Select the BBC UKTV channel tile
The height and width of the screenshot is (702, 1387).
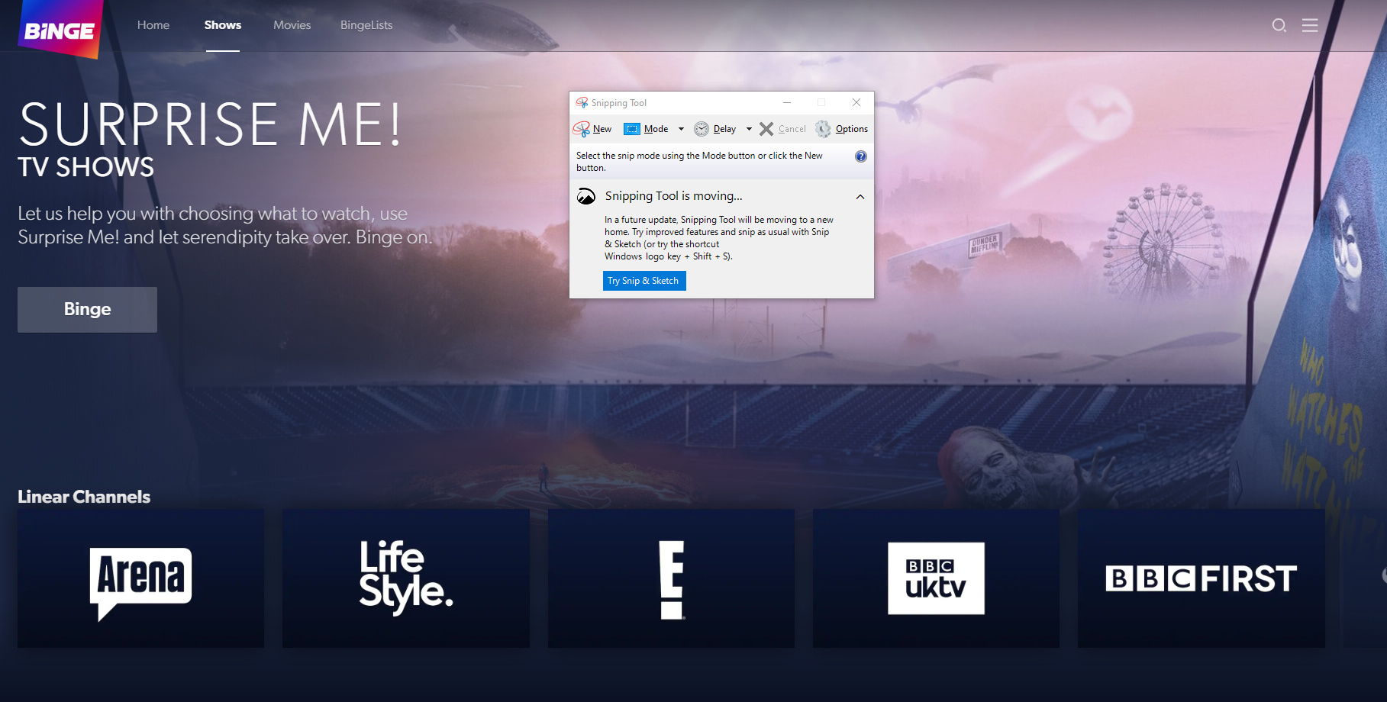click(936, 578)
